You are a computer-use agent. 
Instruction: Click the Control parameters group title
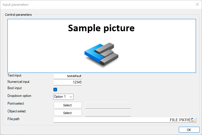coord(18,15)
